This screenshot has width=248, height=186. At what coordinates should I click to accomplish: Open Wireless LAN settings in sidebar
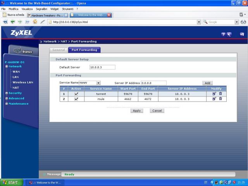pos(22,82)
